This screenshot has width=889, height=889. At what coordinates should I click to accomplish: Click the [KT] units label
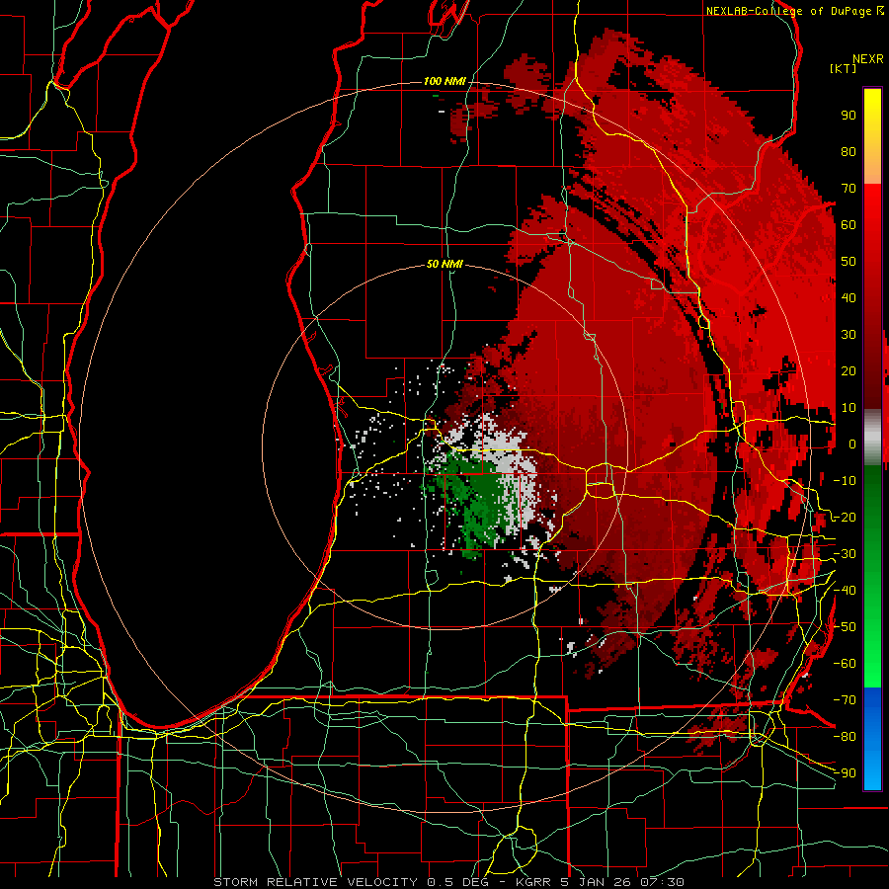click(x=843, y=68)
